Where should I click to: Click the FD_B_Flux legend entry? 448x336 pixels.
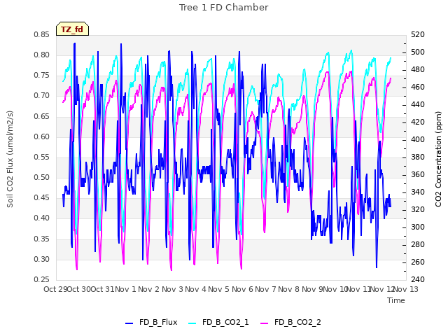coord(151,322)
